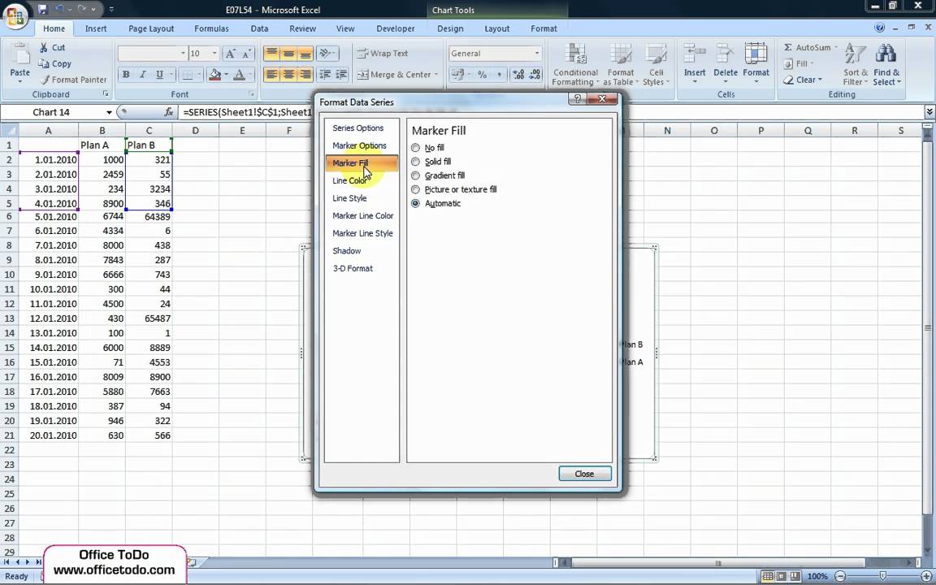936x585 pixels.
Task: Close the Format Data Series dialog
Action: click(x=584, y=474)
